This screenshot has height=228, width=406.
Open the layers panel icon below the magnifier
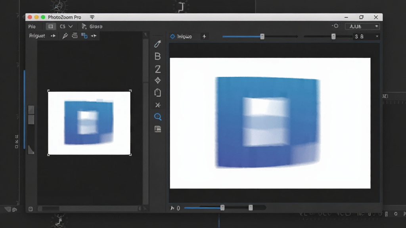158,129
